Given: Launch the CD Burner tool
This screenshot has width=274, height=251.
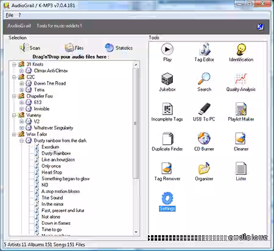Looking at the screenshot, I should coord(204,142).
